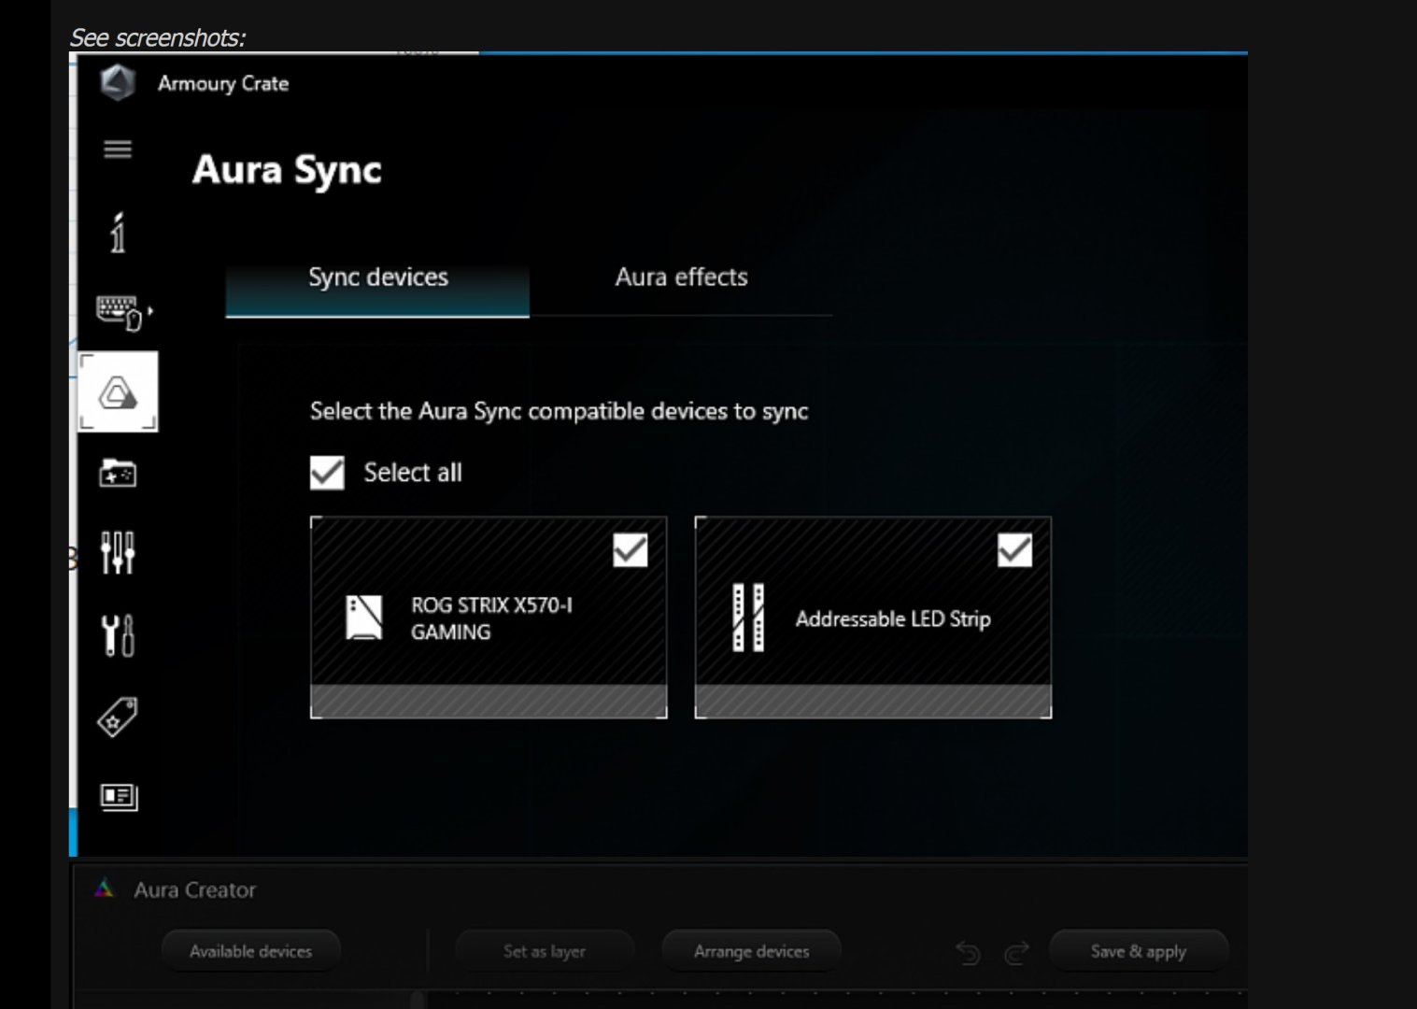Click the Aura Creator window title
1417x1009 pixels.
pyautogui.click(x=194, y=889)
